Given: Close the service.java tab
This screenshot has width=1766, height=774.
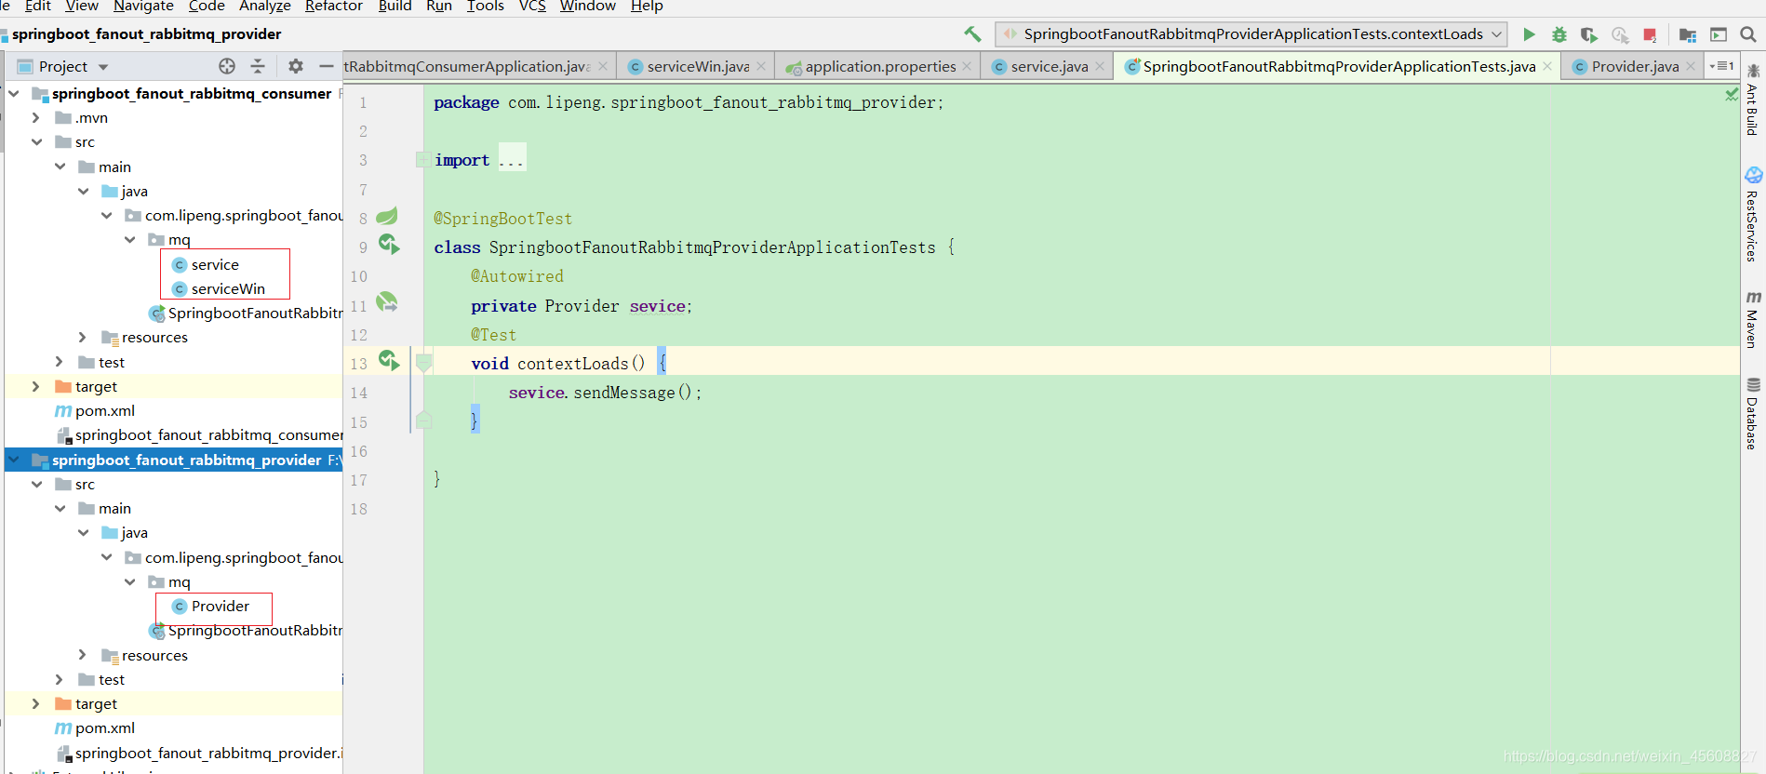Looking at the screenshot, I should tap(1100, 66).
